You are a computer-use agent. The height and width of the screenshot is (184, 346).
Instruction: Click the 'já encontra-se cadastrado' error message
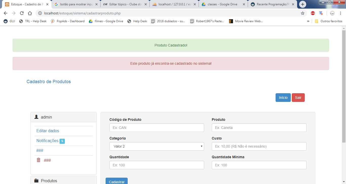click(171, 63)
